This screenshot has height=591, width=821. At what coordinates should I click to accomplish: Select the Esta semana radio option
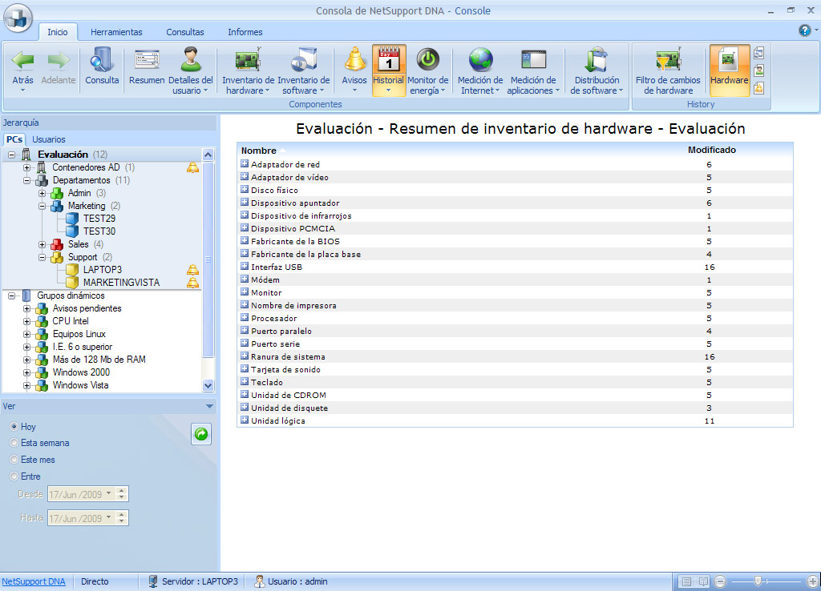(14, 443)
